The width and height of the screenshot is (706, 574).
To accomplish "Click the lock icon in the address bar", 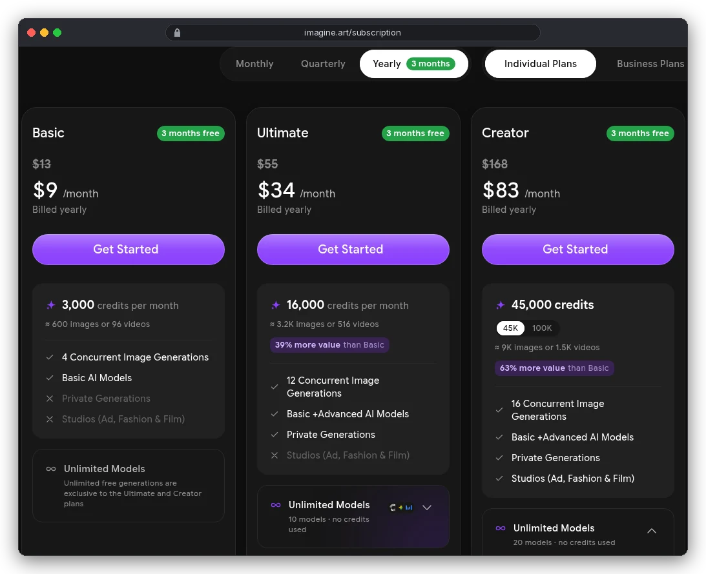I will (177, 33).
